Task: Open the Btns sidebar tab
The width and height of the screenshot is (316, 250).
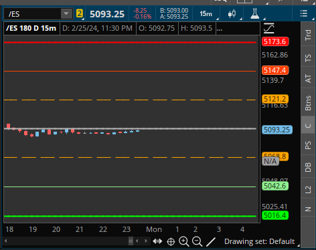Action: coord(308,103)
